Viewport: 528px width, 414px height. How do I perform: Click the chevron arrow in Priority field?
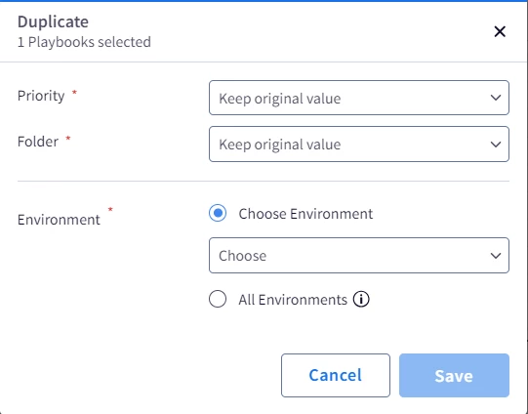point(496,98)
